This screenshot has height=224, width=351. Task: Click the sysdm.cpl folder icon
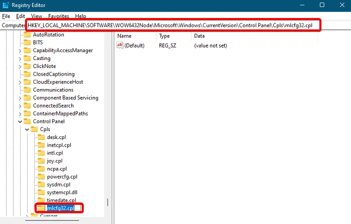click(x=41, y=184)
